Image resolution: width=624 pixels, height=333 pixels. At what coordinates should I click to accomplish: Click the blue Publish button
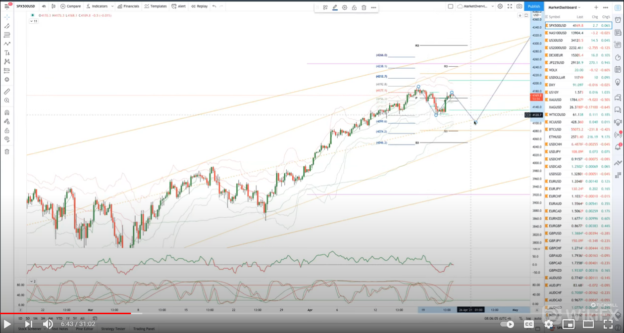[534, 6]
